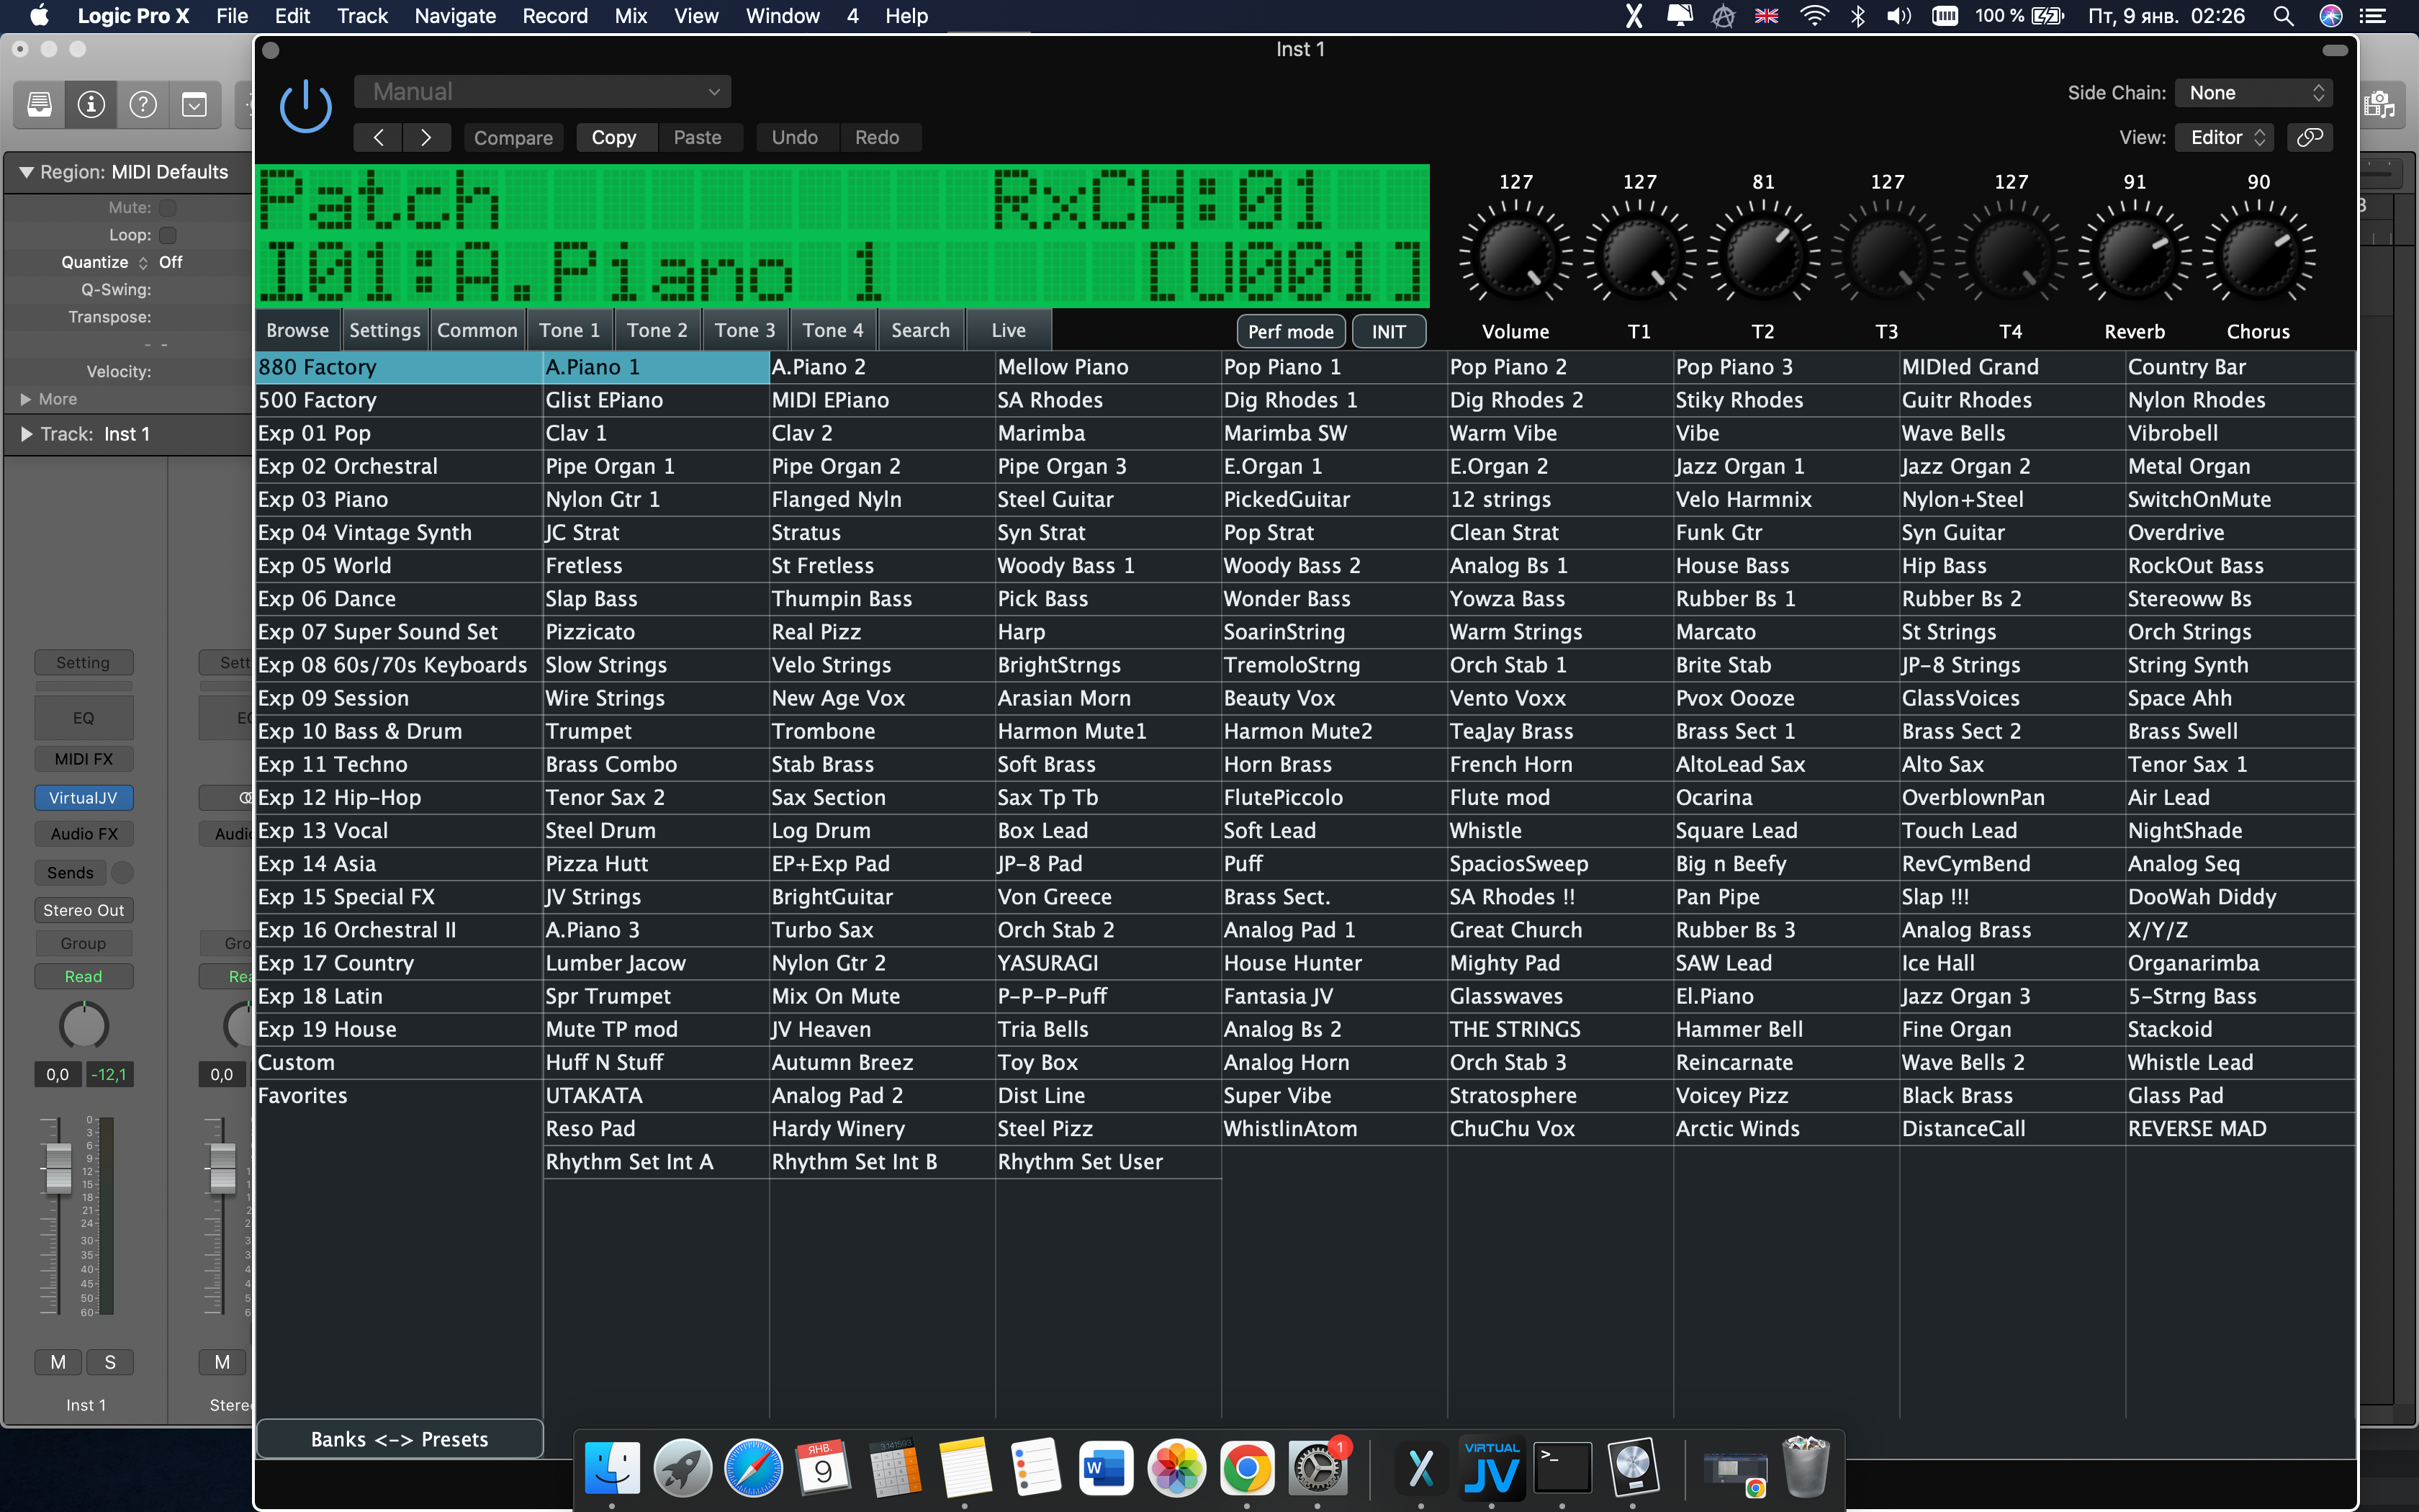Solo the Inst 1 channel strip
The width and height of the screenshot is (2419, 1512).
point(110,1362)
